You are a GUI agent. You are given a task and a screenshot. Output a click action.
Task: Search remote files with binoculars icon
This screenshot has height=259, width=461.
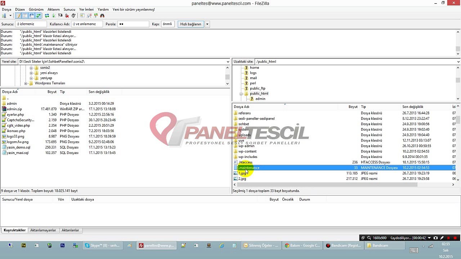[102, 15]
